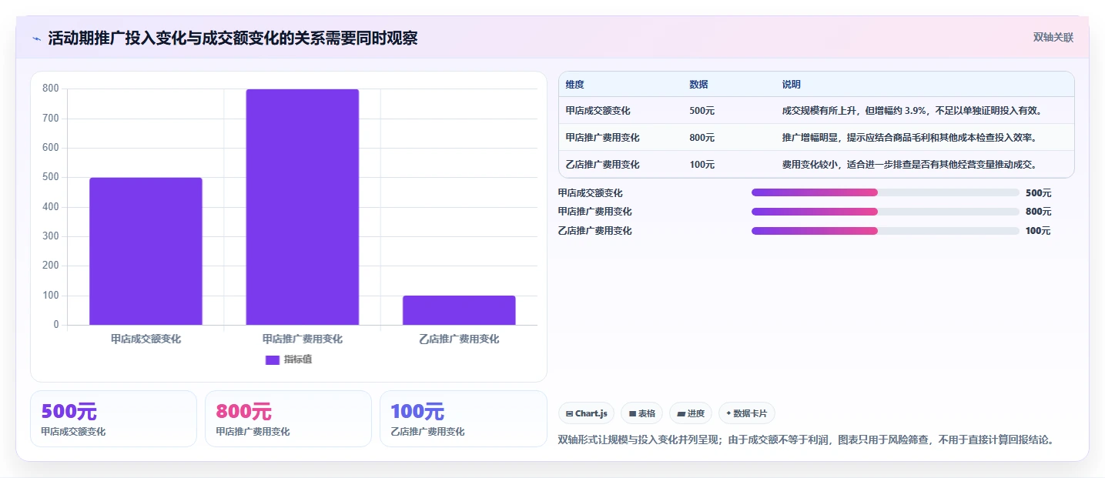Open the 800元 data card
The width and height of the screenshot is (1105, 478).
(x=288, y=419)
